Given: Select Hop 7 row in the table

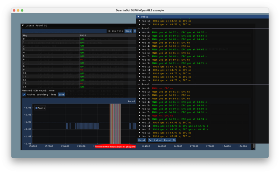Looking at the screenshot, I should pos(79,63).
